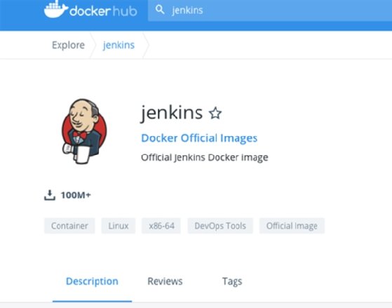Click the jenkins heading title
392x308 pixels.
tap(172, 113)
